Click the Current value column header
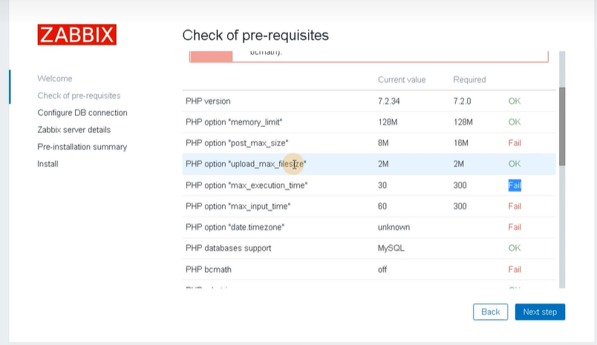Image resolution: width=597 pixels, height=345 pixels. pyautogui.click(x=402, y=79)
